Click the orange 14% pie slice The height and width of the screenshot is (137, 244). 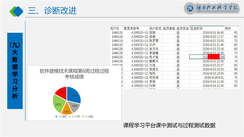[x=67, y=110]
